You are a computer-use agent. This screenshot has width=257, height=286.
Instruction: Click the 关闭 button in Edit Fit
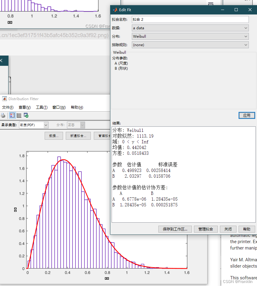coord(228,229)
